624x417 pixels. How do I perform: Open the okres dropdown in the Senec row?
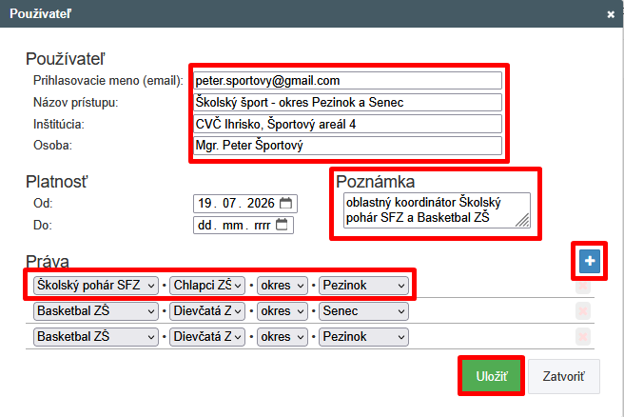click(283, 311)
